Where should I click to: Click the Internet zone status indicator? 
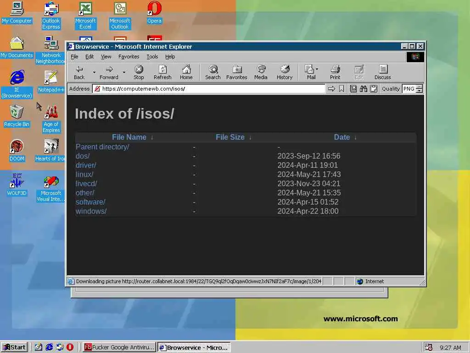[x=370, y=281]
